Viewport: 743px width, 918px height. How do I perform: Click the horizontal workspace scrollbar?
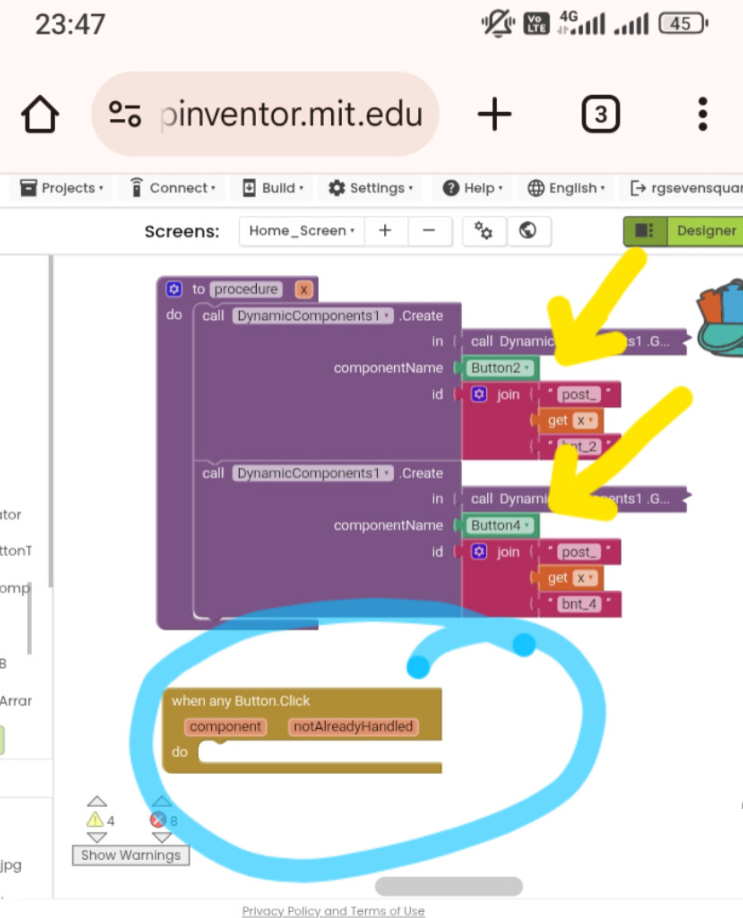click(x=448, y=886)
